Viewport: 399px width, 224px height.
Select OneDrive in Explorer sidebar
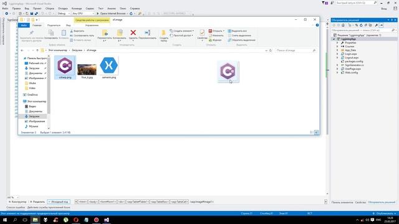[x=32, y=95]
